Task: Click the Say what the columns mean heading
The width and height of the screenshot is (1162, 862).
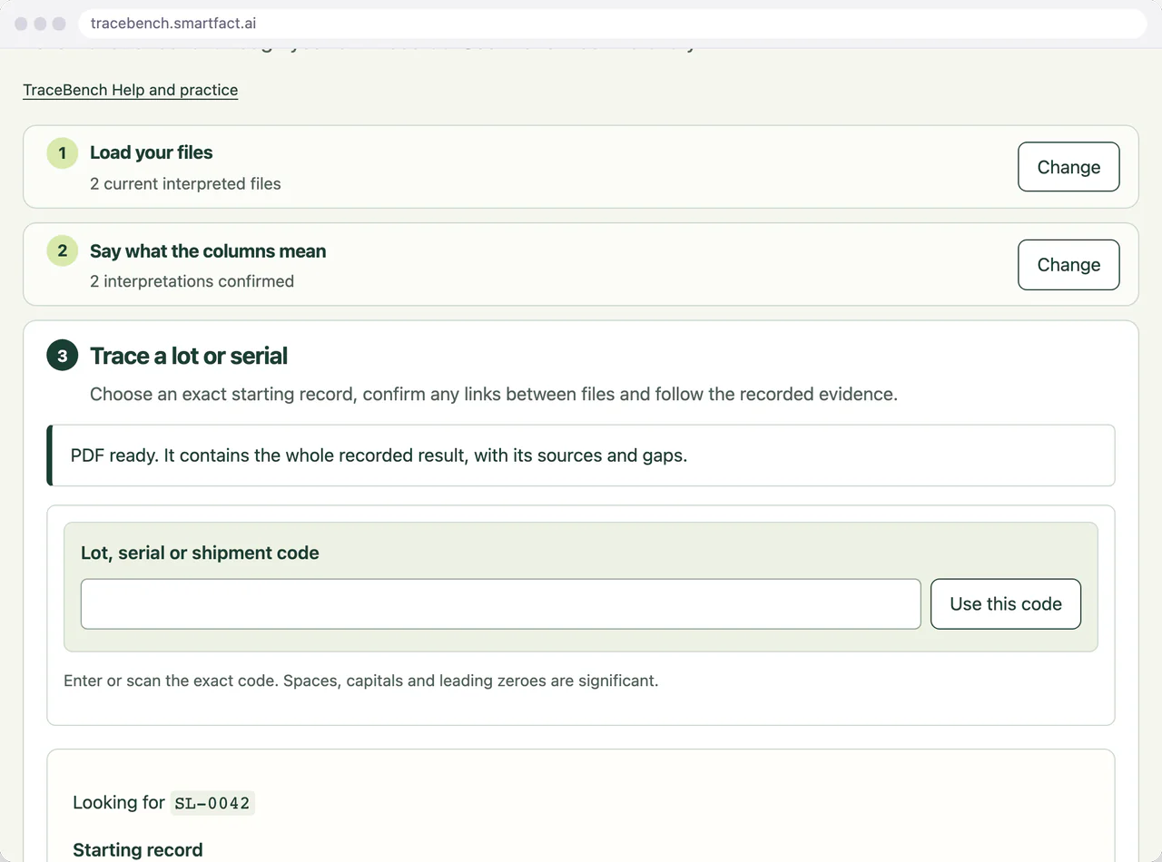Action: pos(208,251)
